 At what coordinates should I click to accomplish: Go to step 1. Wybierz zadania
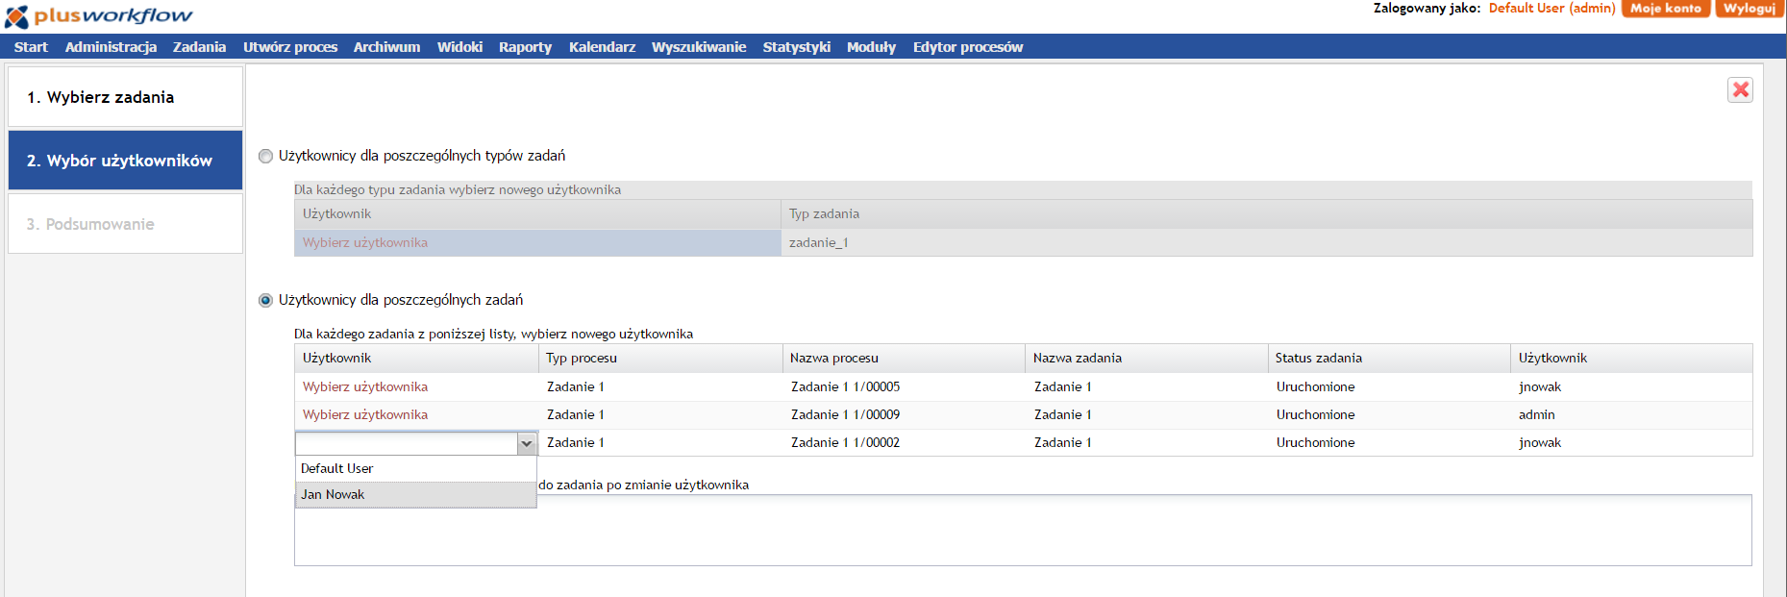(125, 97)
